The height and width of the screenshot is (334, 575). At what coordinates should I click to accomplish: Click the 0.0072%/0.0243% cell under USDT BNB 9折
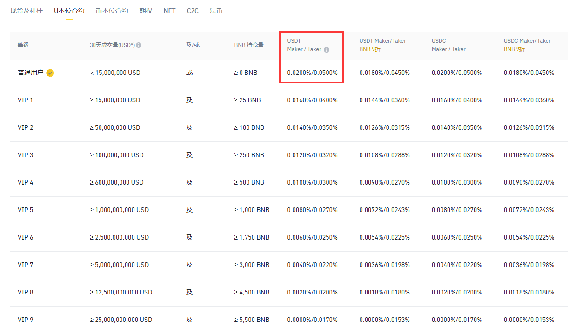point(385,210)
